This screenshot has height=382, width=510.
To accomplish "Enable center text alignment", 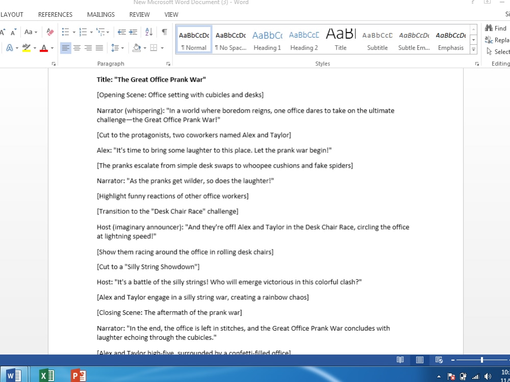I will 77,48.
